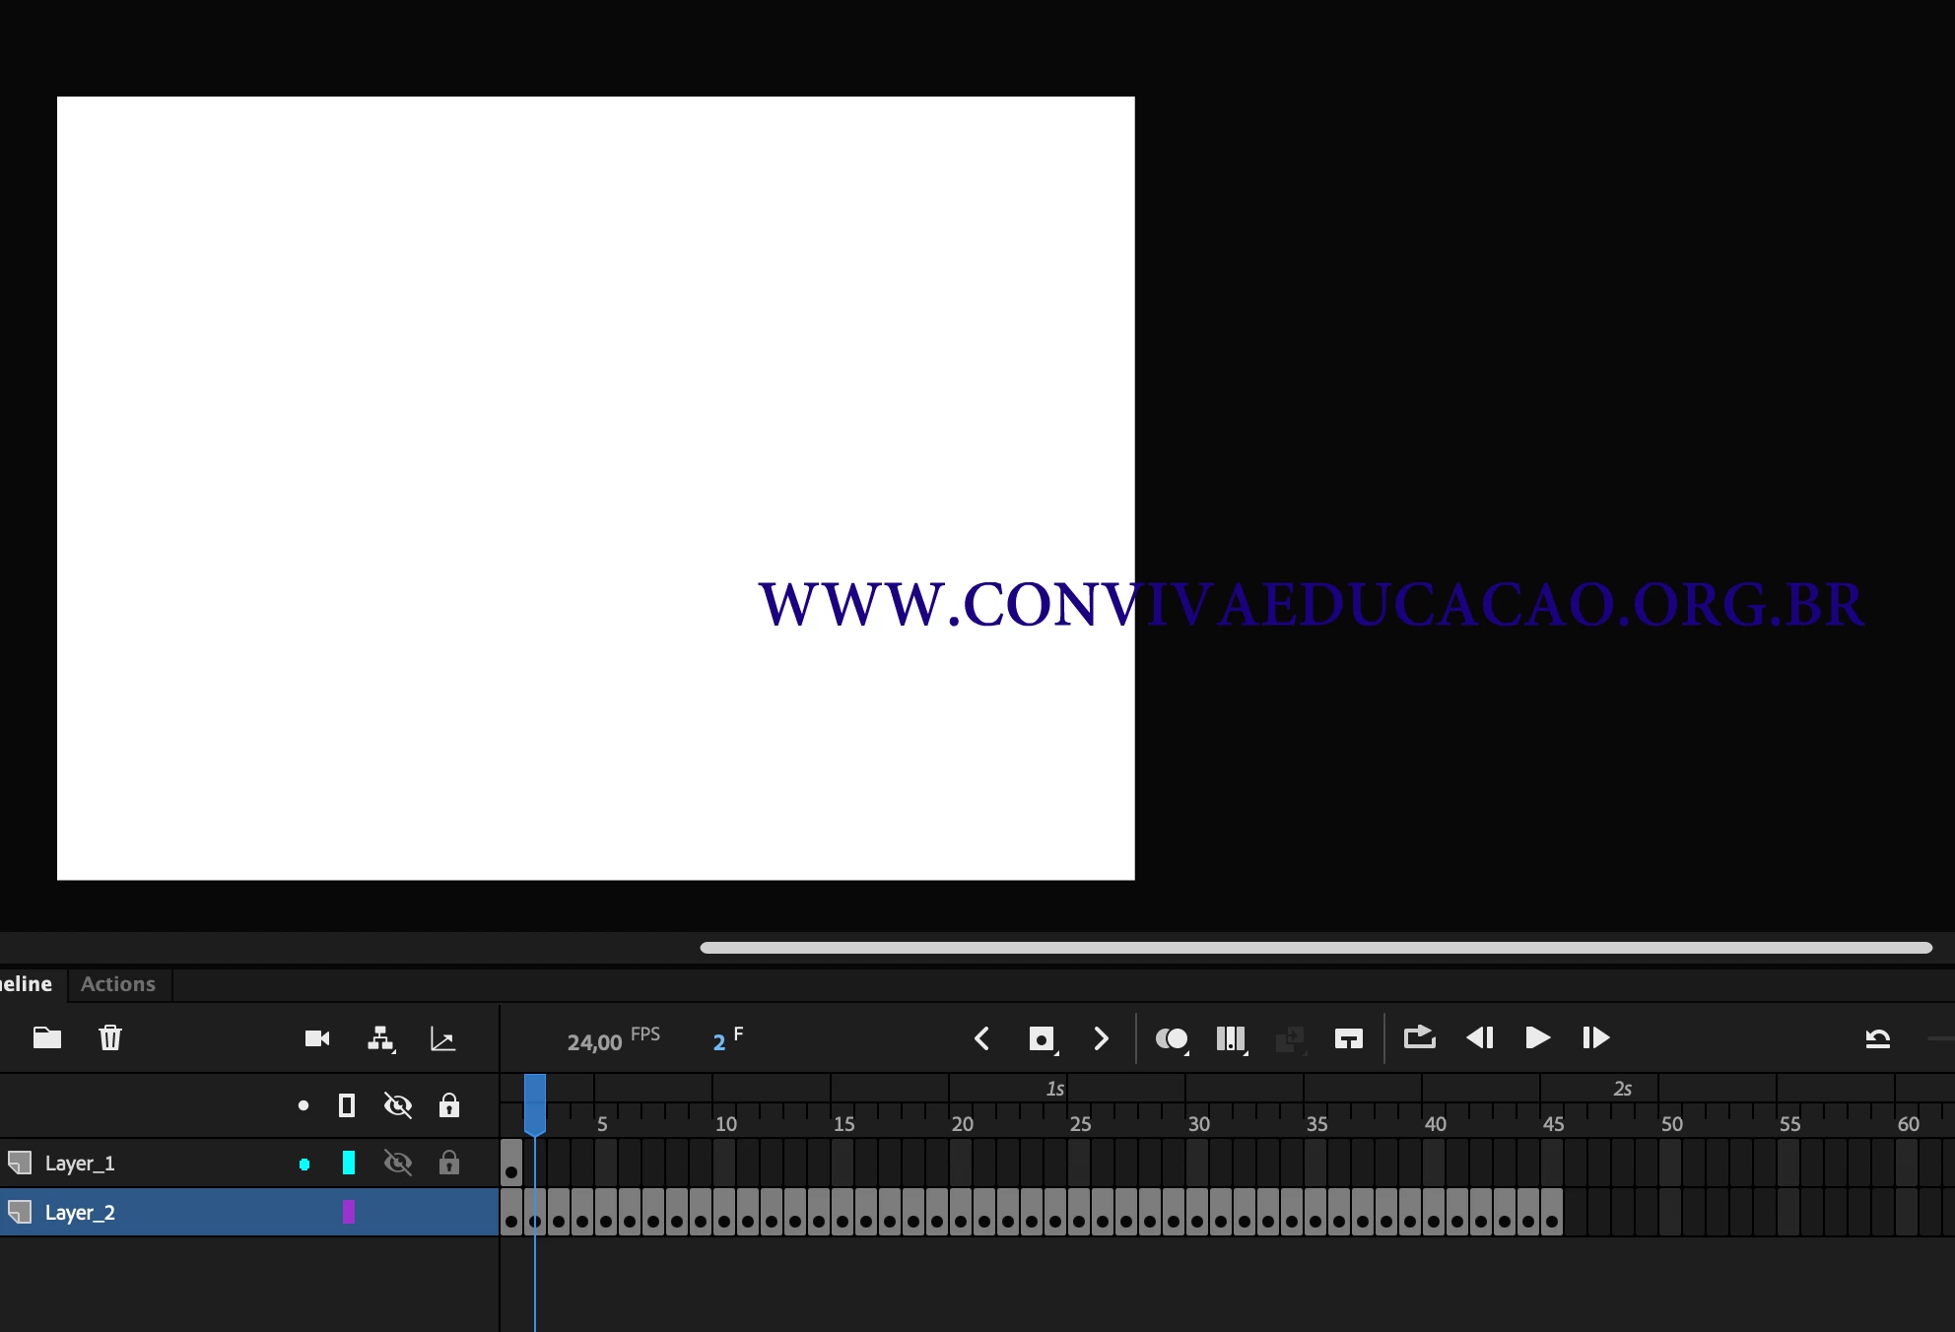This screenshot has width=1955, height=1332.
Task: Toggle visibility of Layer_1
Action: pyautogui.click(x=397, y=1164)
